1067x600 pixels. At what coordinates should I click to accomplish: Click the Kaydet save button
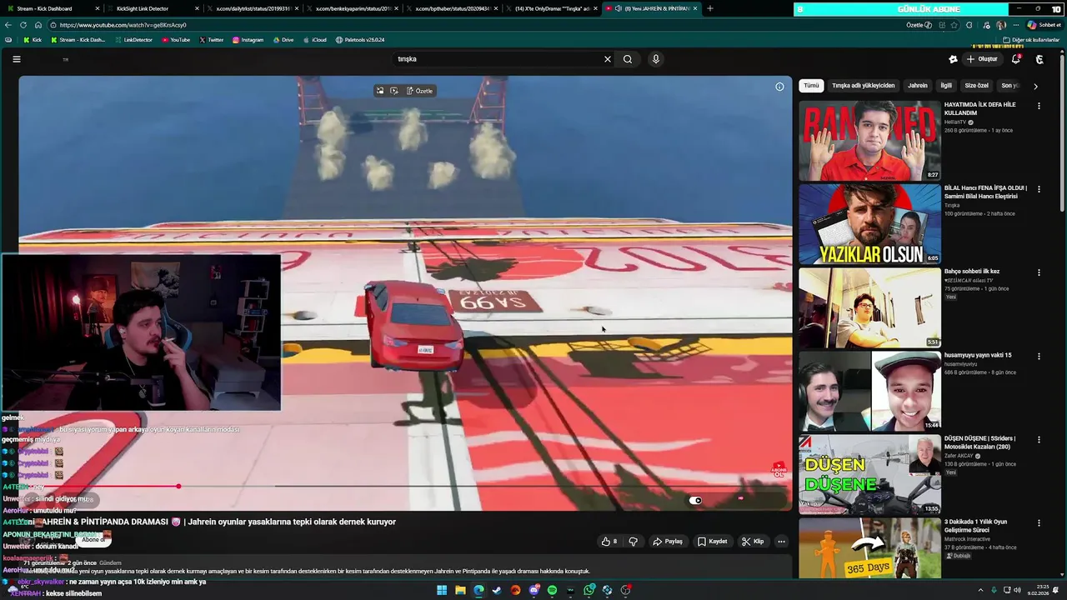[x=713, y=541]
